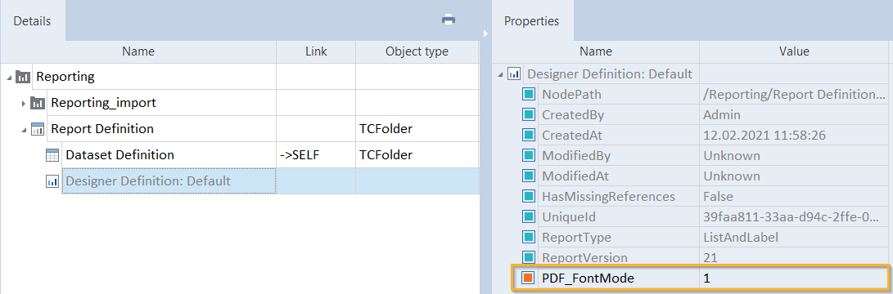
Task: Click the Link column header
Action: 316,51
